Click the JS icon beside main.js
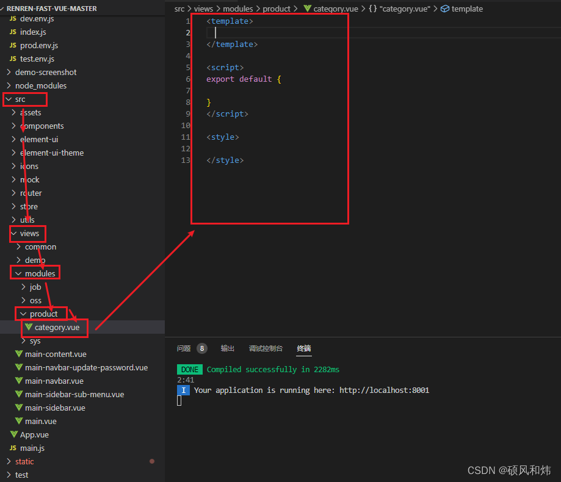This screenshot has height=482, width=561. [x=13, y=448]
